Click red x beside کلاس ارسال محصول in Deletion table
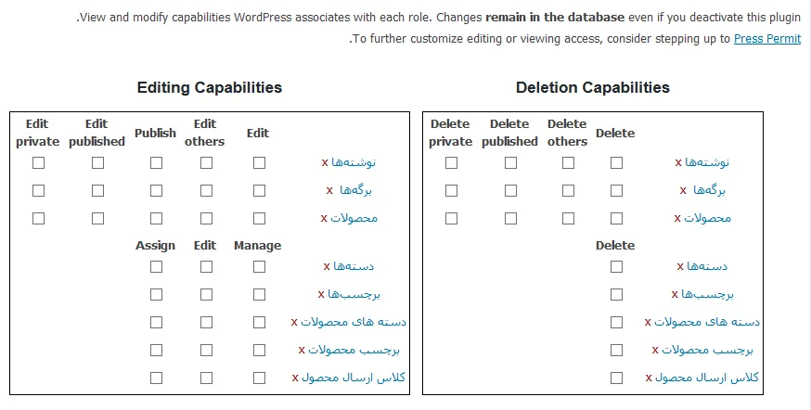Viewport: 811px width, 410px height. [649, 378]
